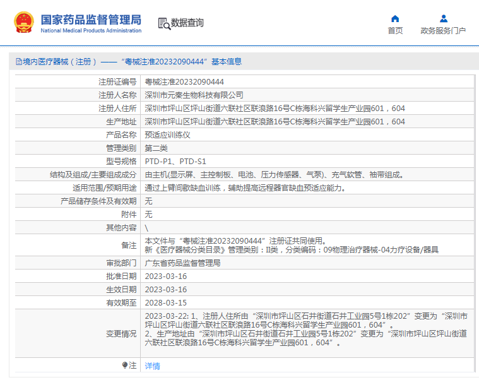Select approval department 广东省药品监督管理局
The height and width of the screenshot is (380, 479).
pyautogui.click(x=182, y=263)
